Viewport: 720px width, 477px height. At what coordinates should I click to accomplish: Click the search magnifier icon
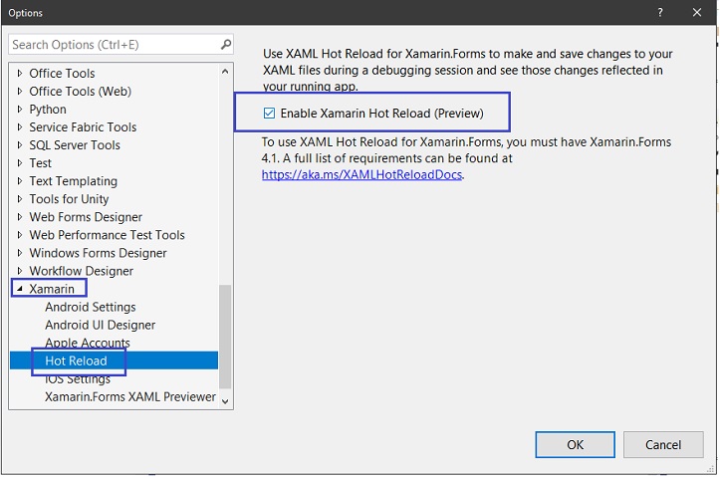pyautogui.click(x=225, y=44)
